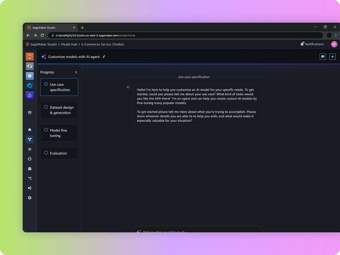The width and height of the screenshot is (340, 255).
Task: Open the RStudio app icon
Action: click(x=30, y=76)
